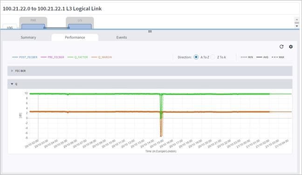Screen dimensions: 302x175
Task: Select the PAR node in topology
Action: tap(33, 23)
